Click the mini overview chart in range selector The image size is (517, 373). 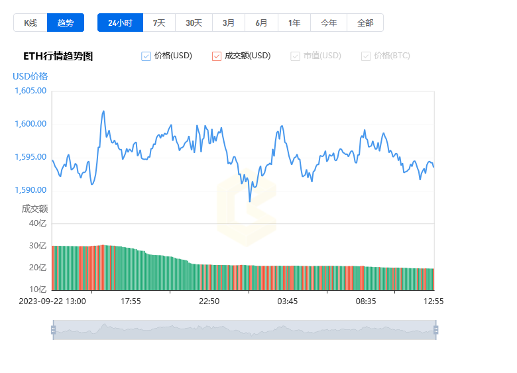245,330
